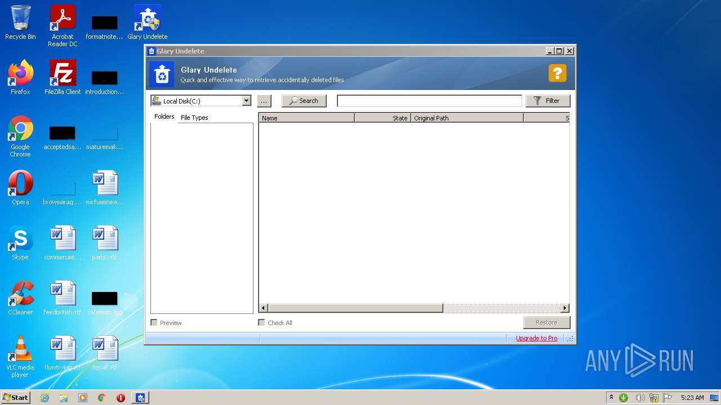
Task: Select the michaelmea... Word document icon
Action: coord(105,188)
